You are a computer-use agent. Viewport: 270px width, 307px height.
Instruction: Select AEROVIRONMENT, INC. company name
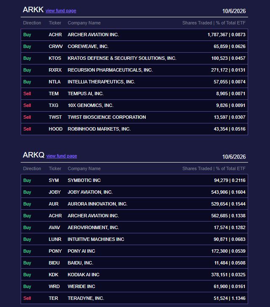pos(93,227)
